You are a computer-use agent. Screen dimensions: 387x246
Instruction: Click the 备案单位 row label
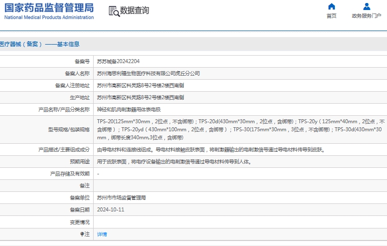coord(80,197)
